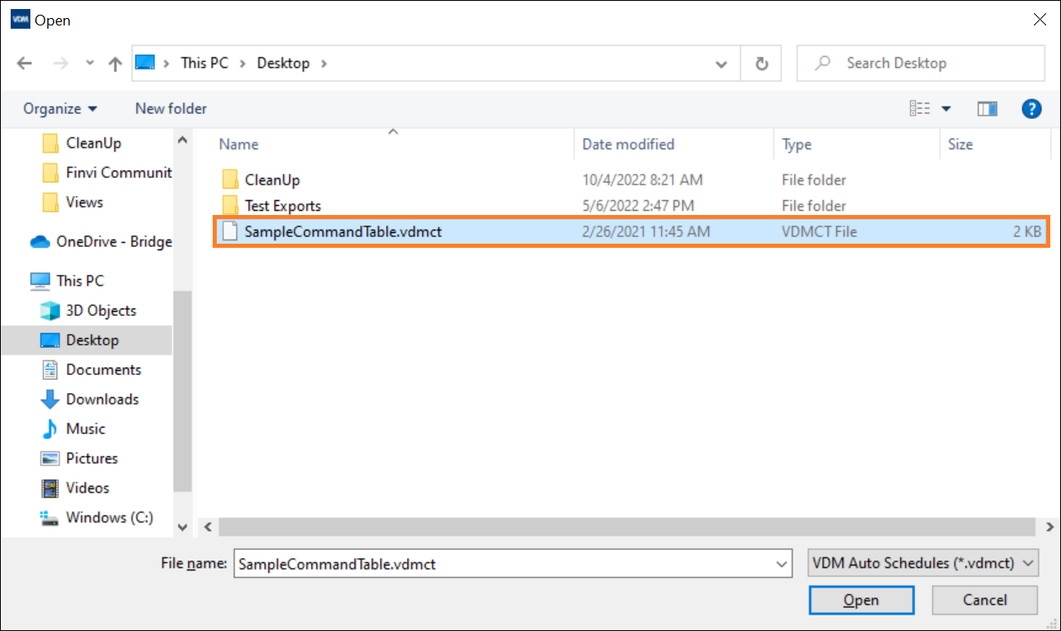
Task: Open the Help question mark button
Action: pyautogui.click(x=1031, y=108)
